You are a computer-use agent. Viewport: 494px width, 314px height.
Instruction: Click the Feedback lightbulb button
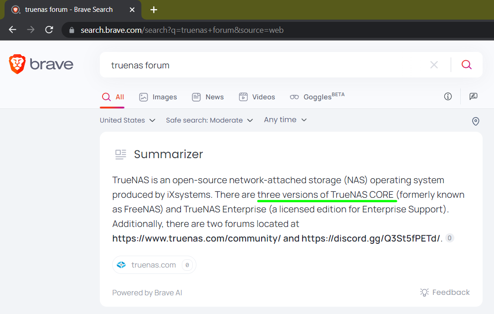click(x=445, y=292)
